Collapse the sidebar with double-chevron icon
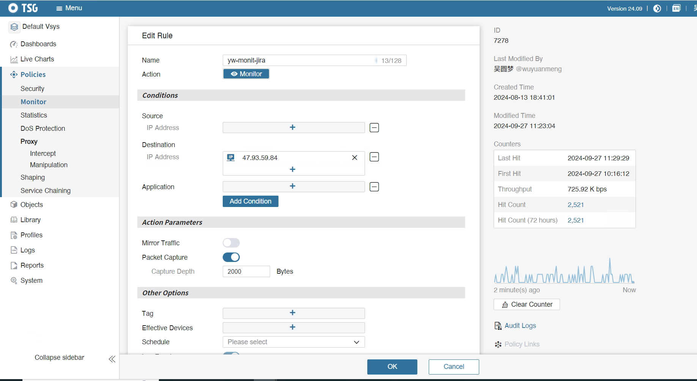Screen dimensions: 697x381 (x=112, y=359)
